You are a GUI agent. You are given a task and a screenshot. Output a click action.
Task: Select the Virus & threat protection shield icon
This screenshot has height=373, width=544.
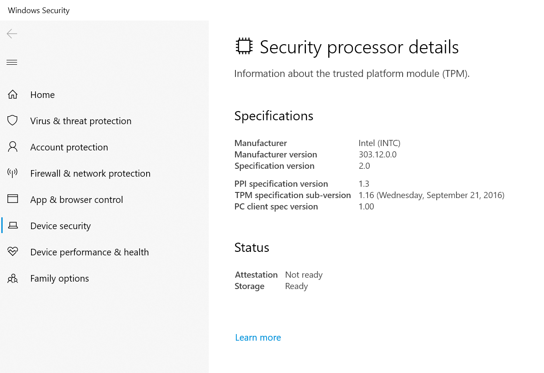point(13,121)
